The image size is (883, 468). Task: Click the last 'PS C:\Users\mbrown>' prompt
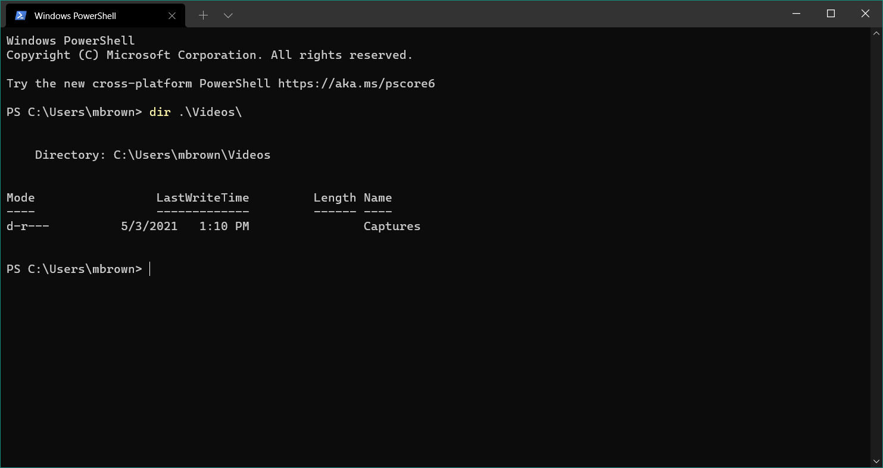click(x=74, y=269)
